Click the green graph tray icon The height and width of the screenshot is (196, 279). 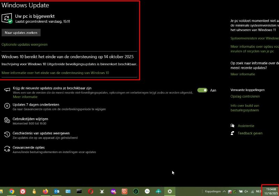pos(235,191)
